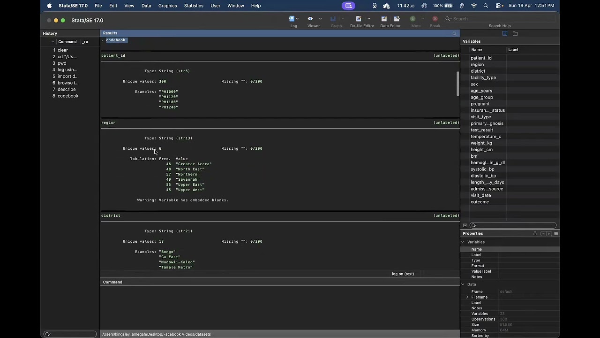Click the Results pane search magnifier

[x=454, y=33]
